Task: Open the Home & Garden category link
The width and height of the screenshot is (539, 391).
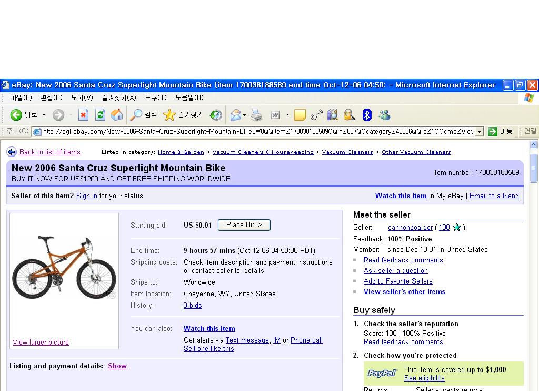Action: (181, 152)
